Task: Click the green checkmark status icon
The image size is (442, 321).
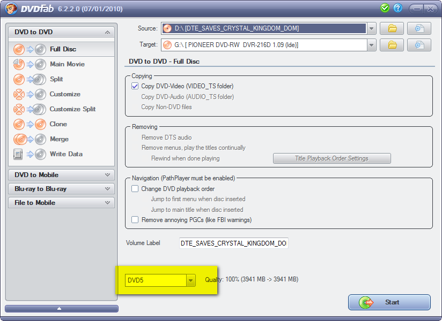Action: click(x=385, y=8)
